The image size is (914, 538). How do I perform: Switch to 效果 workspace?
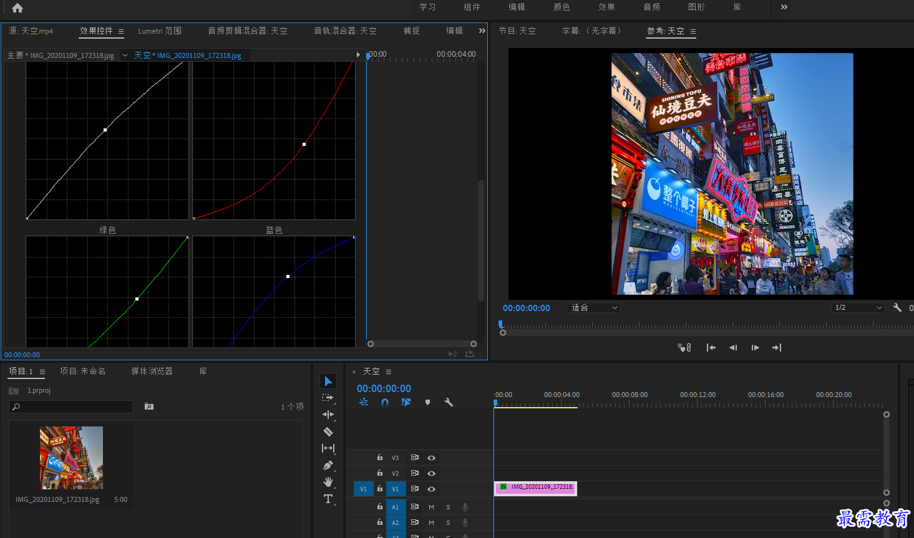tap(607, 7)
